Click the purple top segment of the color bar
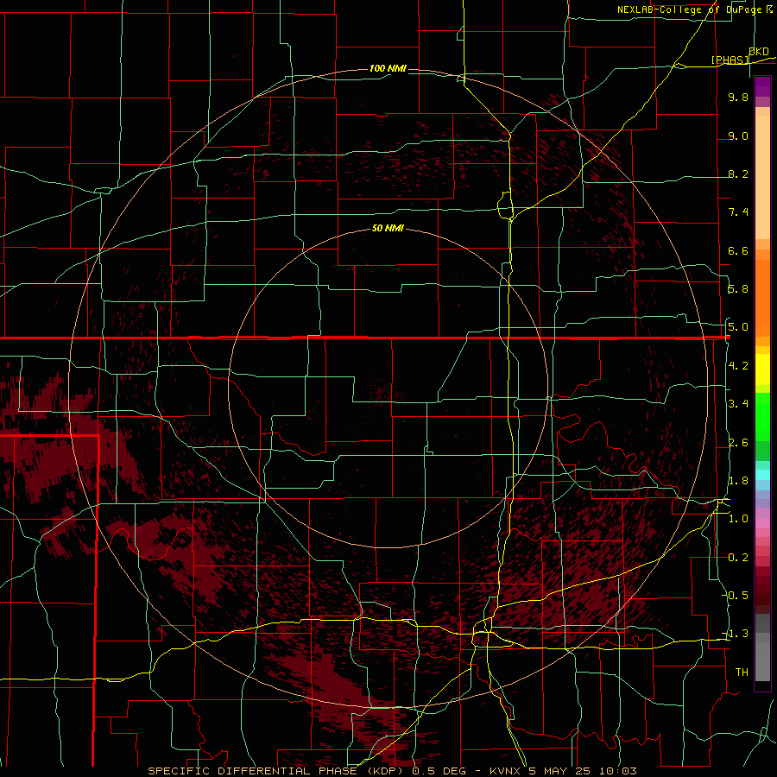777x777 pixels. 762,86
